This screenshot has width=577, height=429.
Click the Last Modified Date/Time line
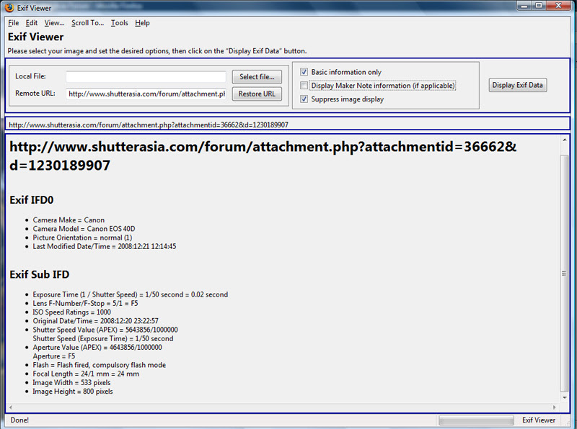pos(105,246)
